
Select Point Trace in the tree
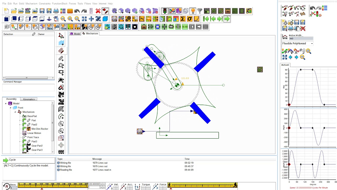(x=33, y=137)
